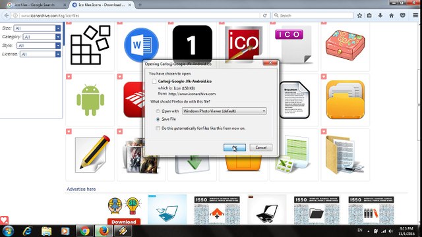The image size is (422, 237).
Task: Close the Google Search tab
Action: click(65, 5)
